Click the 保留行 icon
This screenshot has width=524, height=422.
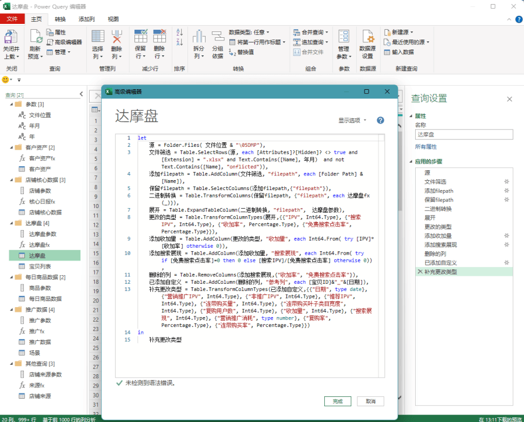(x=141, y=38)
